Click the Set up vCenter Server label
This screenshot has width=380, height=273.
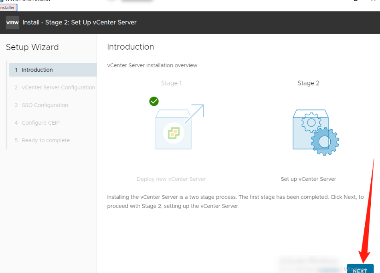(308, 179)
